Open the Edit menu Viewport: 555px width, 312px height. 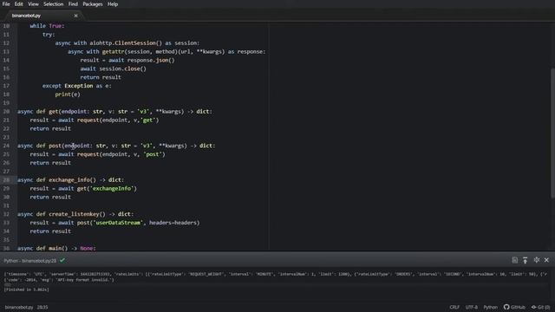[x=19, y=4]
